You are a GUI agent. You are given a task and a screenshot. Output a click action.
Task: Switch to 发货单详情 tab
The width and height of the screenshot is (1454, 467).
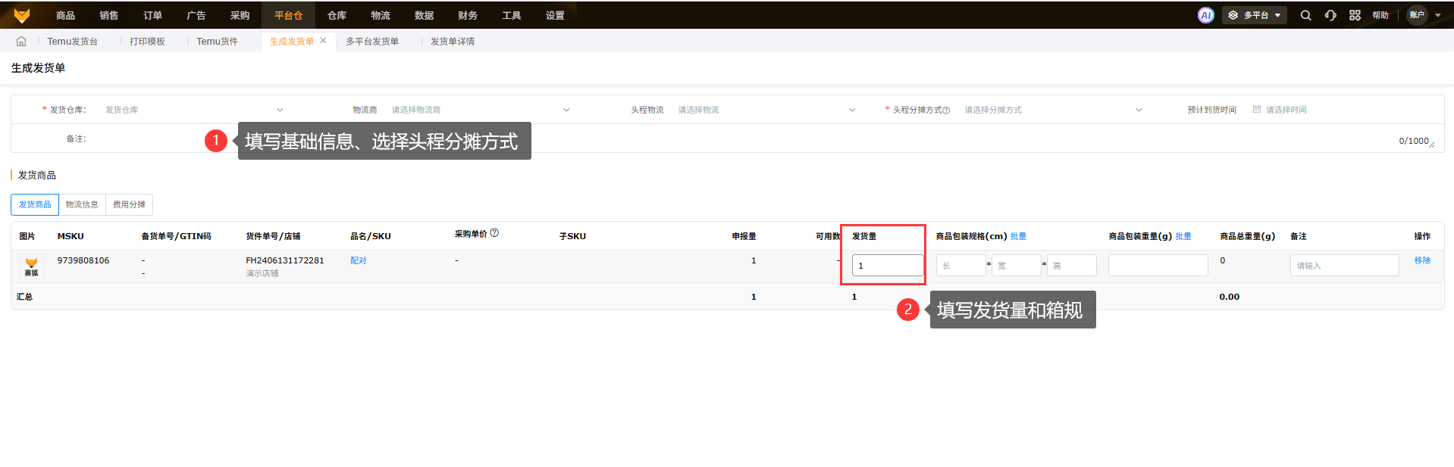click(x=453, y=42)
